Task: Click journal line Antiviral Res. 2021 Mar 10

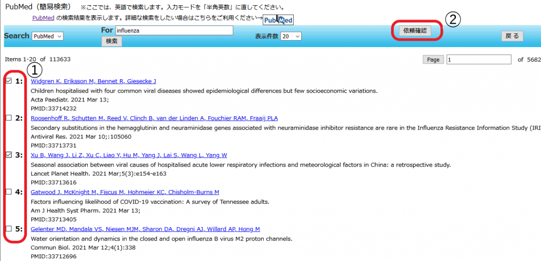Action: click(81, 137)
